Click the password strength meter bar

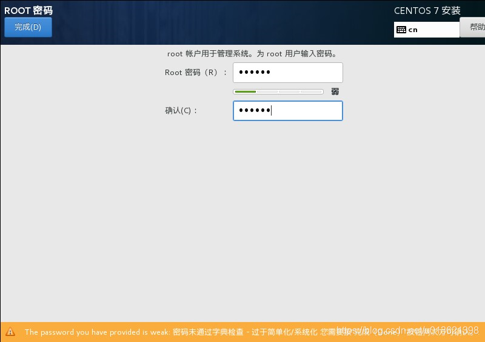[x=278, y=91]
